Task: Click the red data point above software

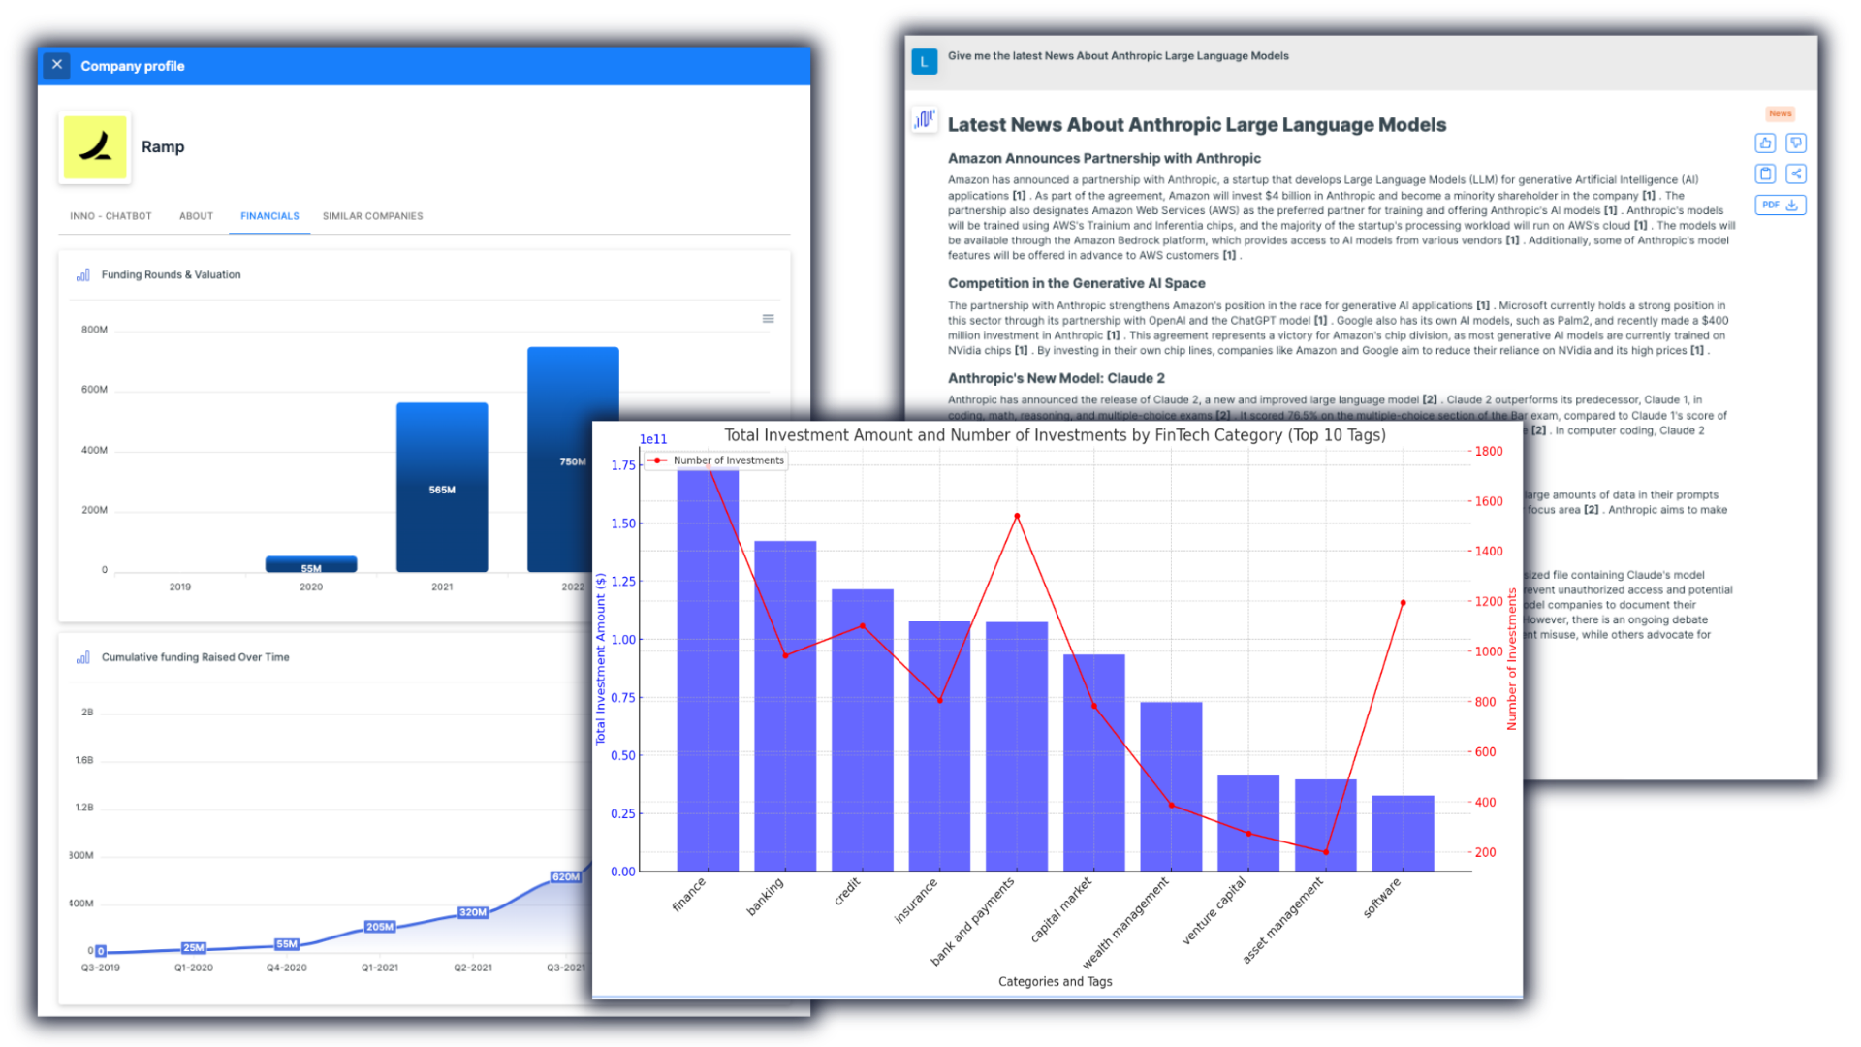Action: coord(1404,603)
